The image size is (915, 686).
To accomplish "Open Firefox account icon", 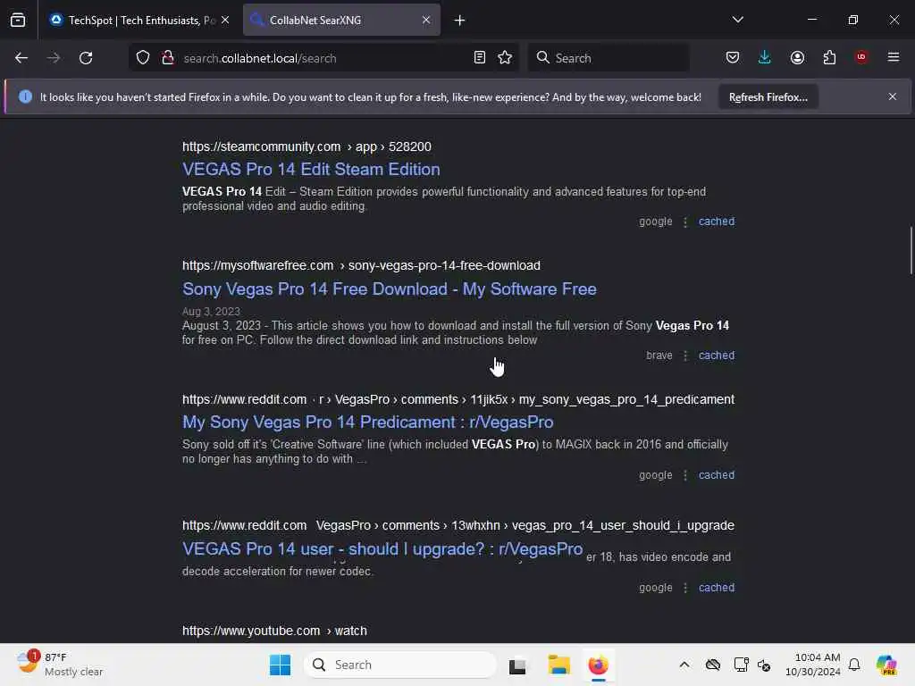I will [x=797, y=58].
